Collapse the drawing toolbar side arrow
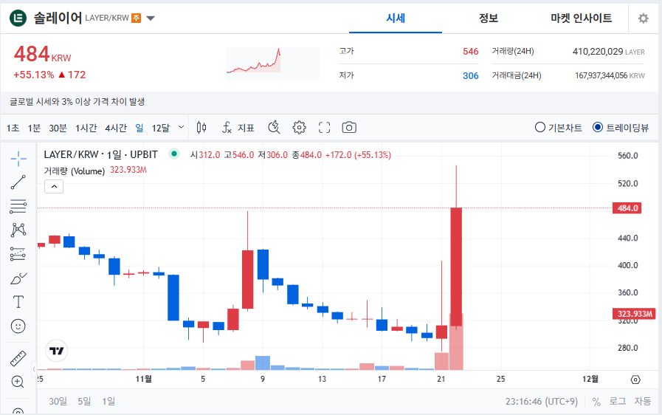 34,369
